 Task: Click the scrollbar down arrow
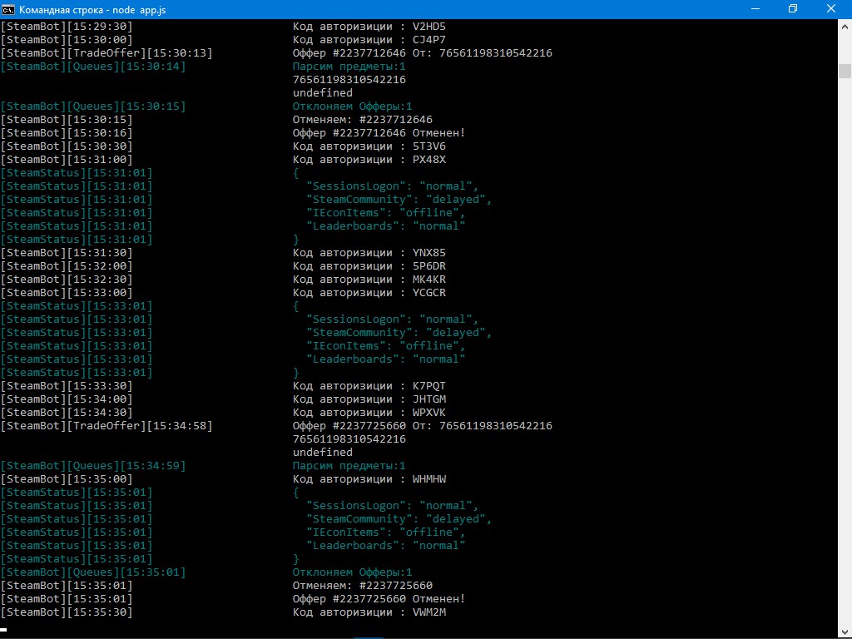tap(845, 632)
